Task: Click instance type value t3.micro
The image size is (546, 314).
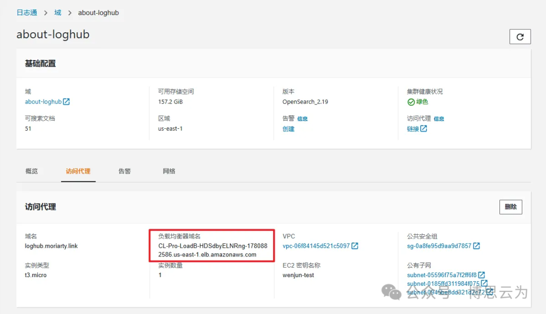Action: click(x=35, y=275)
